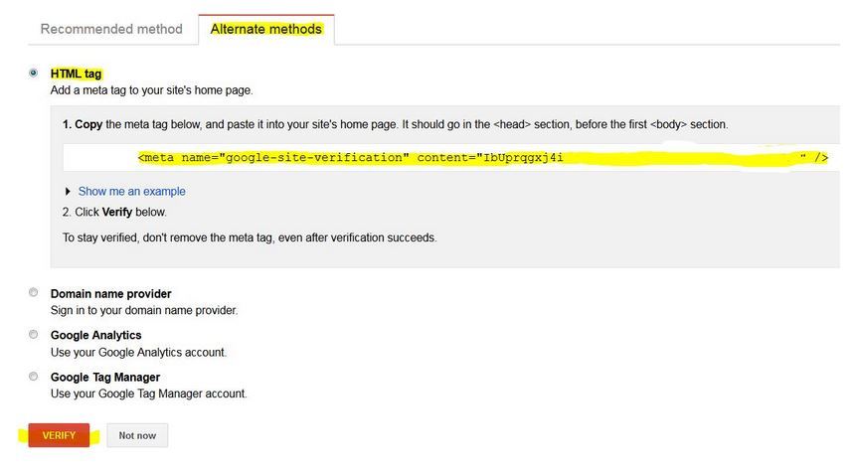The width and height of the screenshot is (855, 473).
Task: Click the 'Click Verify below' step two text
Action: (114, 212)
